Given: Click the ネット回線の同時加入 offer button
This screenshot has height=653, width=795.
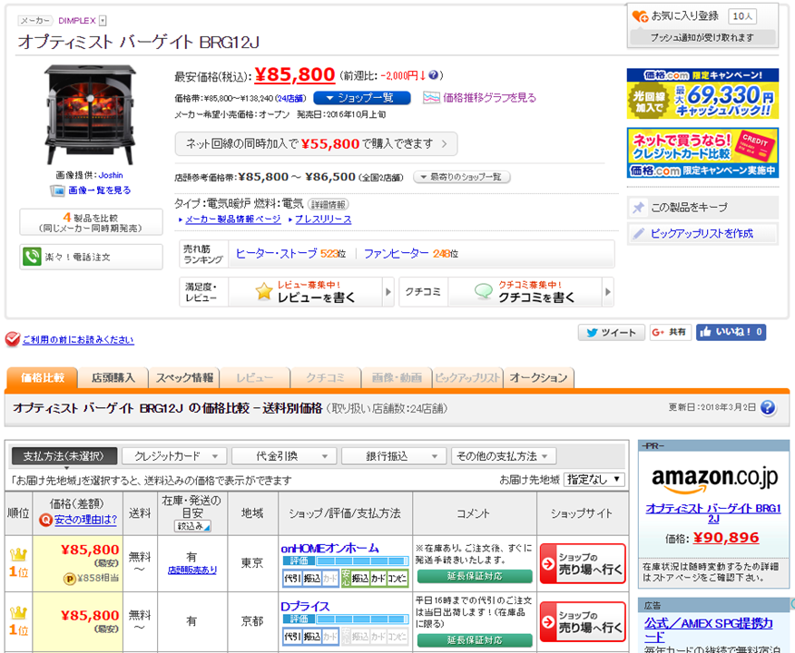Looking at the screenshot, I should (317, 144).
